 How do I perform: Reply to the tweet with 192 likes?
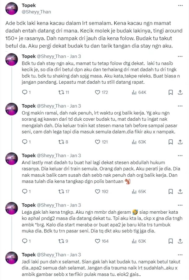pyautogui.click(x=25, y=191)
